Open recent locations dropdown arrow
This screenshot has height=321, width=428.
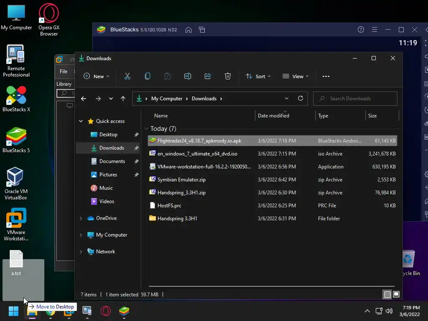coord(111,99)
